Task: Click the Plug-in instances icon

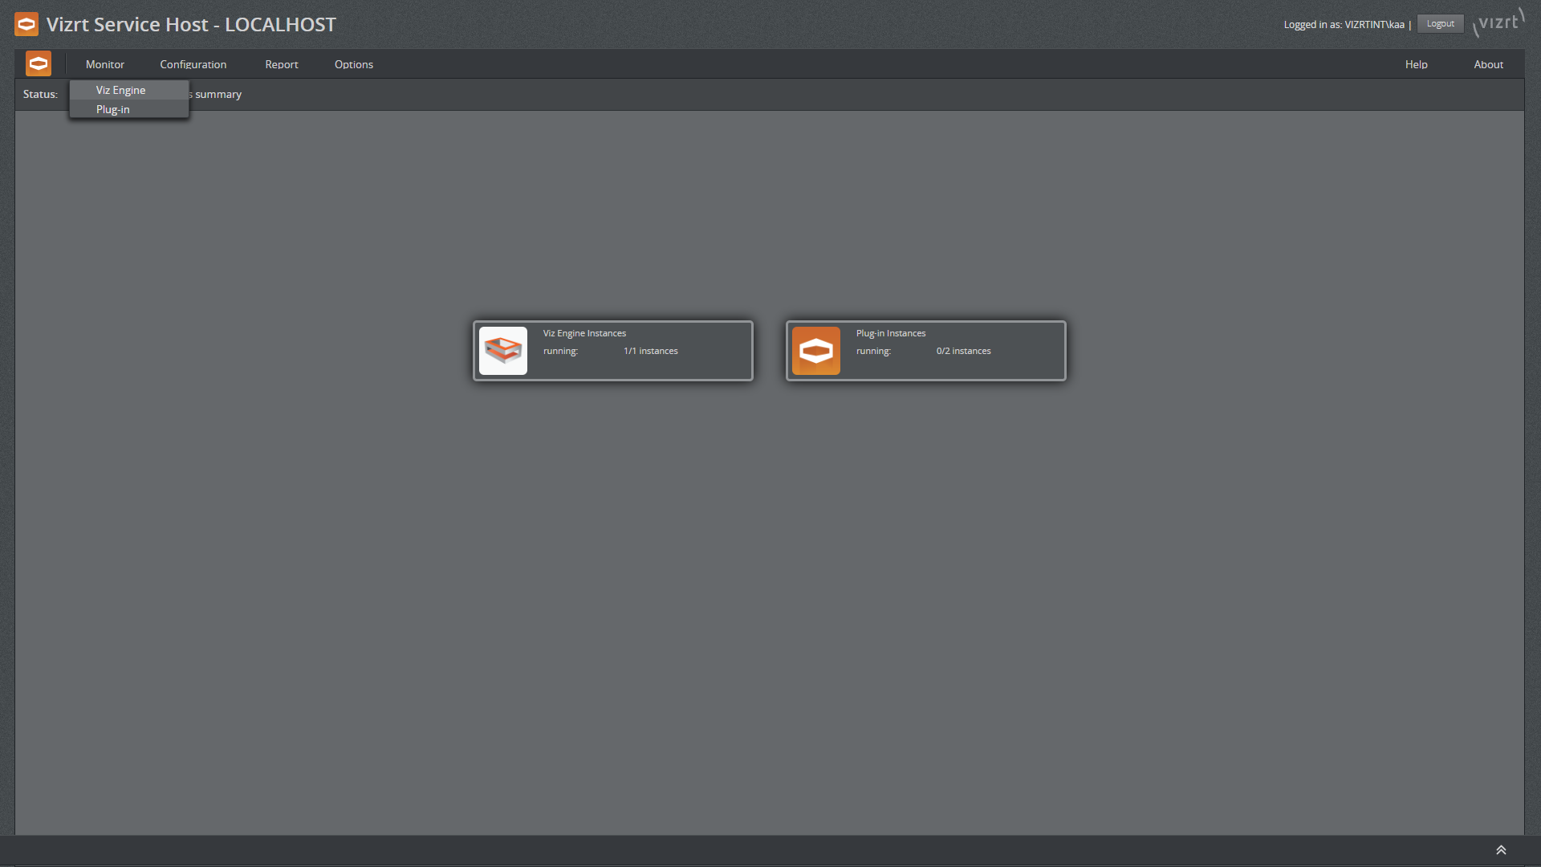Action: 816,349
